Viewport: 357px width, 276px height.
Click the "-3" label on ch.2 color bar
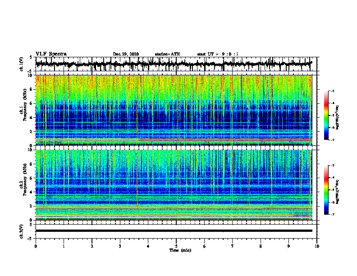click(333, 166)
